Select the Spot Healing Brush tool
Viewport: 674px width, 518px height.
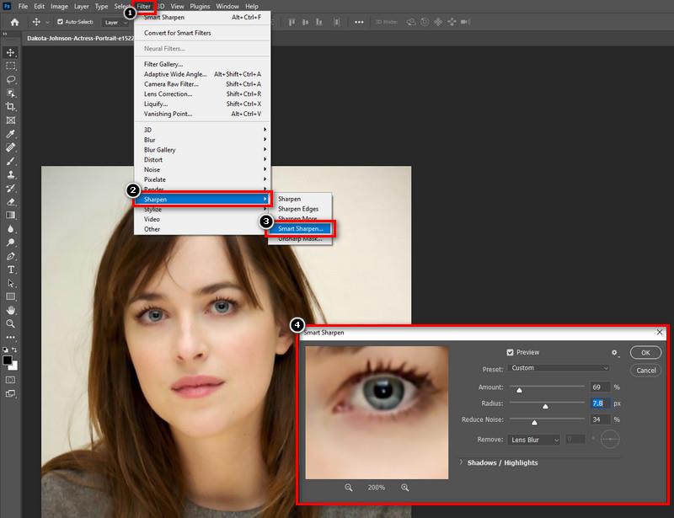11,147
